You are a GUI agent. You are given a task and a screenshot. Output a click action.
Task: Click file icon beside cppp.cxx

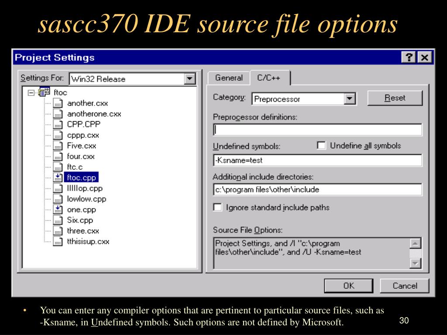[58, 135]
